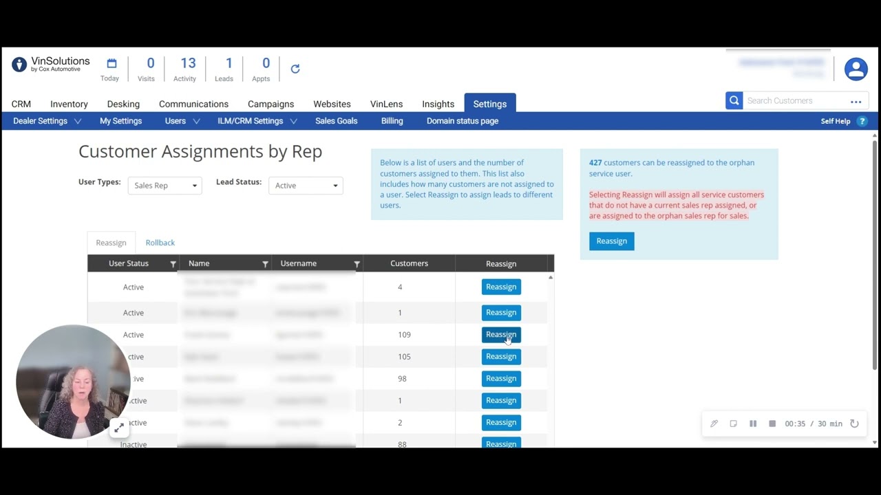
Task: Go to the CRM tab
Action: click(x=21, y=104)
